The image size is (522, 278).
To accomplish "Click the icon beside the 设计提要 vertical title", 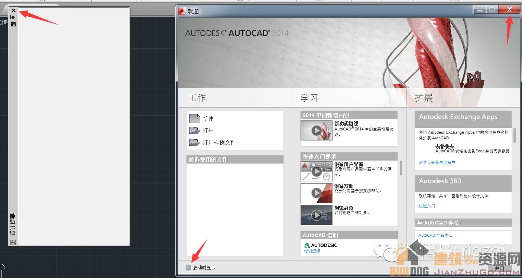I will click(x=13, y=242).
